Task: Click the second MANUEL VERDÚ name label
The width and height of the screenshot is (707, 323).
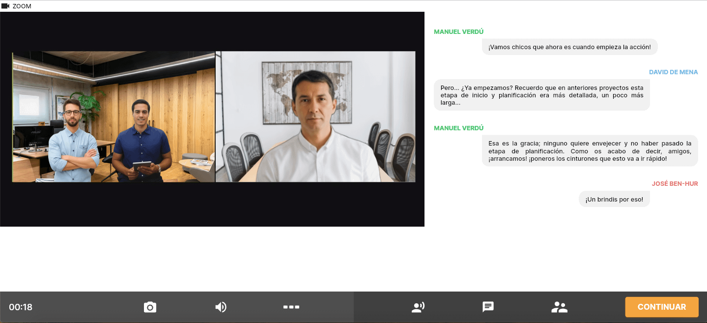Action: (458, 128)
